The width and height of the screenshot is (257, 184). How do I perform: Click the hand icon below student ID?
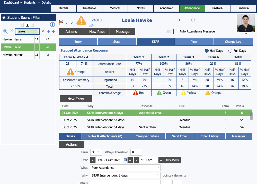click(92, 26)
